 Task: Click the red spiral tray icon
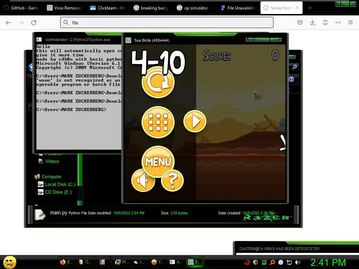click(247, 262)
